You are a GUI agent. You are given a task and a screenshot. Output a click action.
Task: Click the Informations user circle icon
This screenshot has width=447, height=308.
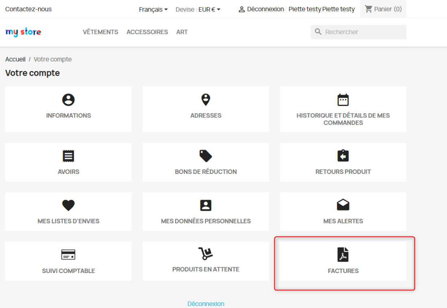[68, 100]
